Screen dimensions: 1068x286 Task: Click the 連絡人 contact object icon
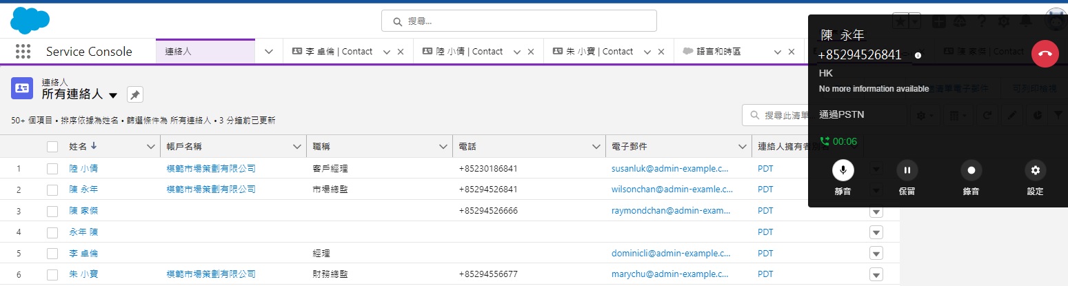click(x=23, y=89)
